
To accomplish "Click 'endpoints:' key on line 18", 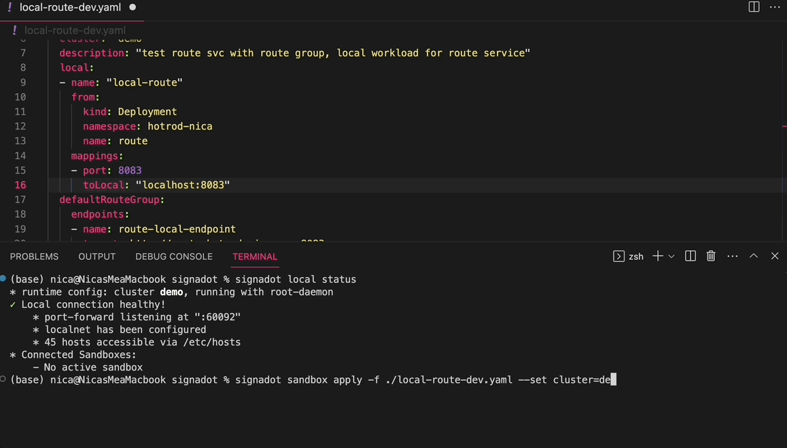I will tap(100, 214).
